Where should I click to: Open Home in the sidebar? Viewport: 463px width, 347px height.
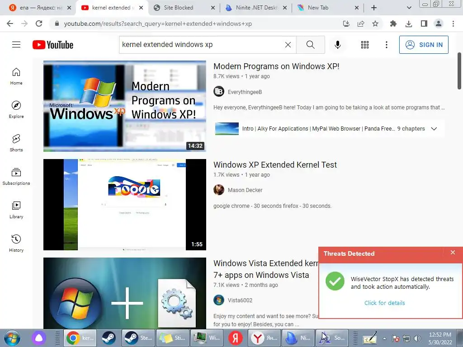point(16,76)
